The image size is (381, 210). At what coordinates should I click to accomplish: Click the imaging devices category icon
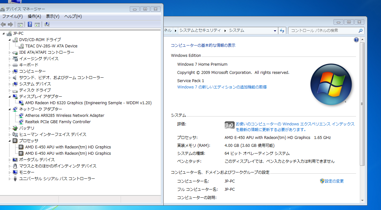pyautogui.click(x=15, y=59)
